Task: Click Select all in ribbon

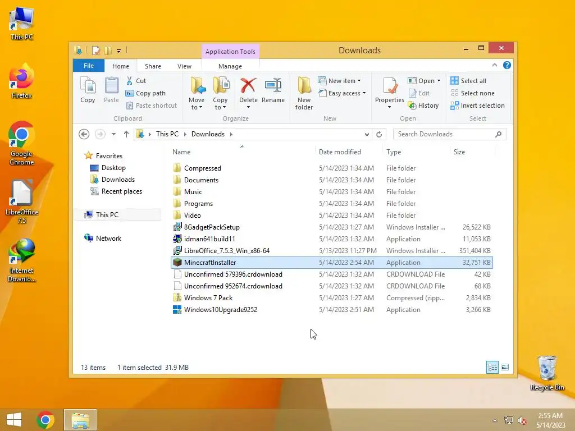Action: (x=468, y=81)
